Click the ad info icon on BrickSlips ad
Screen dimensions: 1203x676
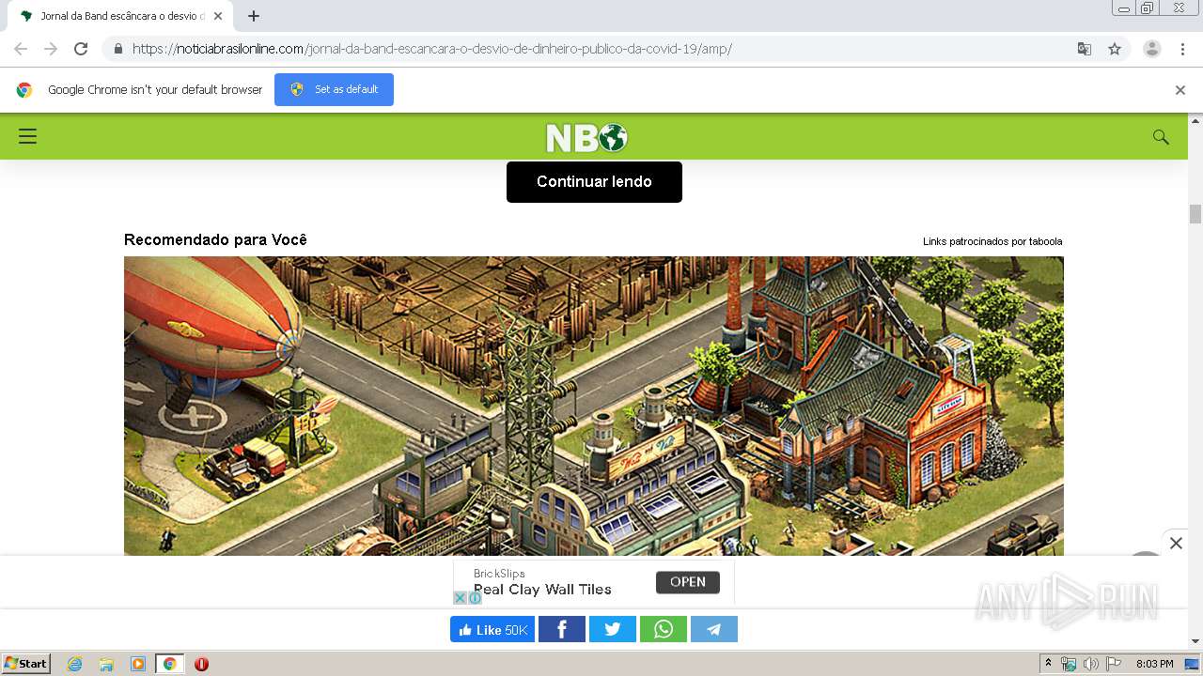point(475,598)
